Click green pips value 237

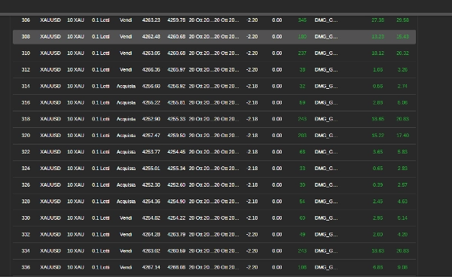pos(302,53)
